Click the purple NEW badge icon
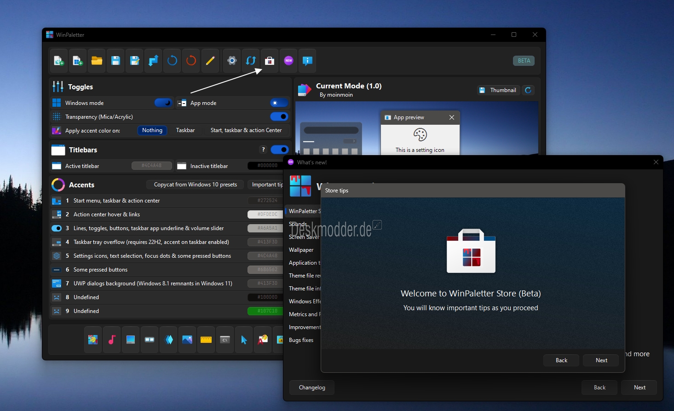Screen dimensions: 674x411 tap(288, 61)
